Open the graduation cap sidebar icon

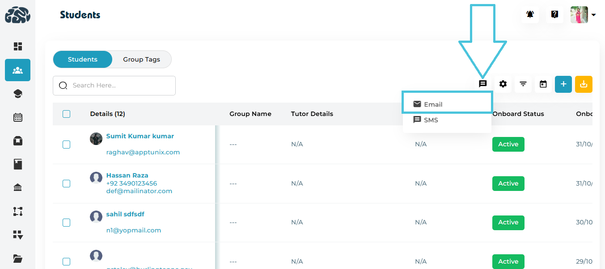click(18, 94)
